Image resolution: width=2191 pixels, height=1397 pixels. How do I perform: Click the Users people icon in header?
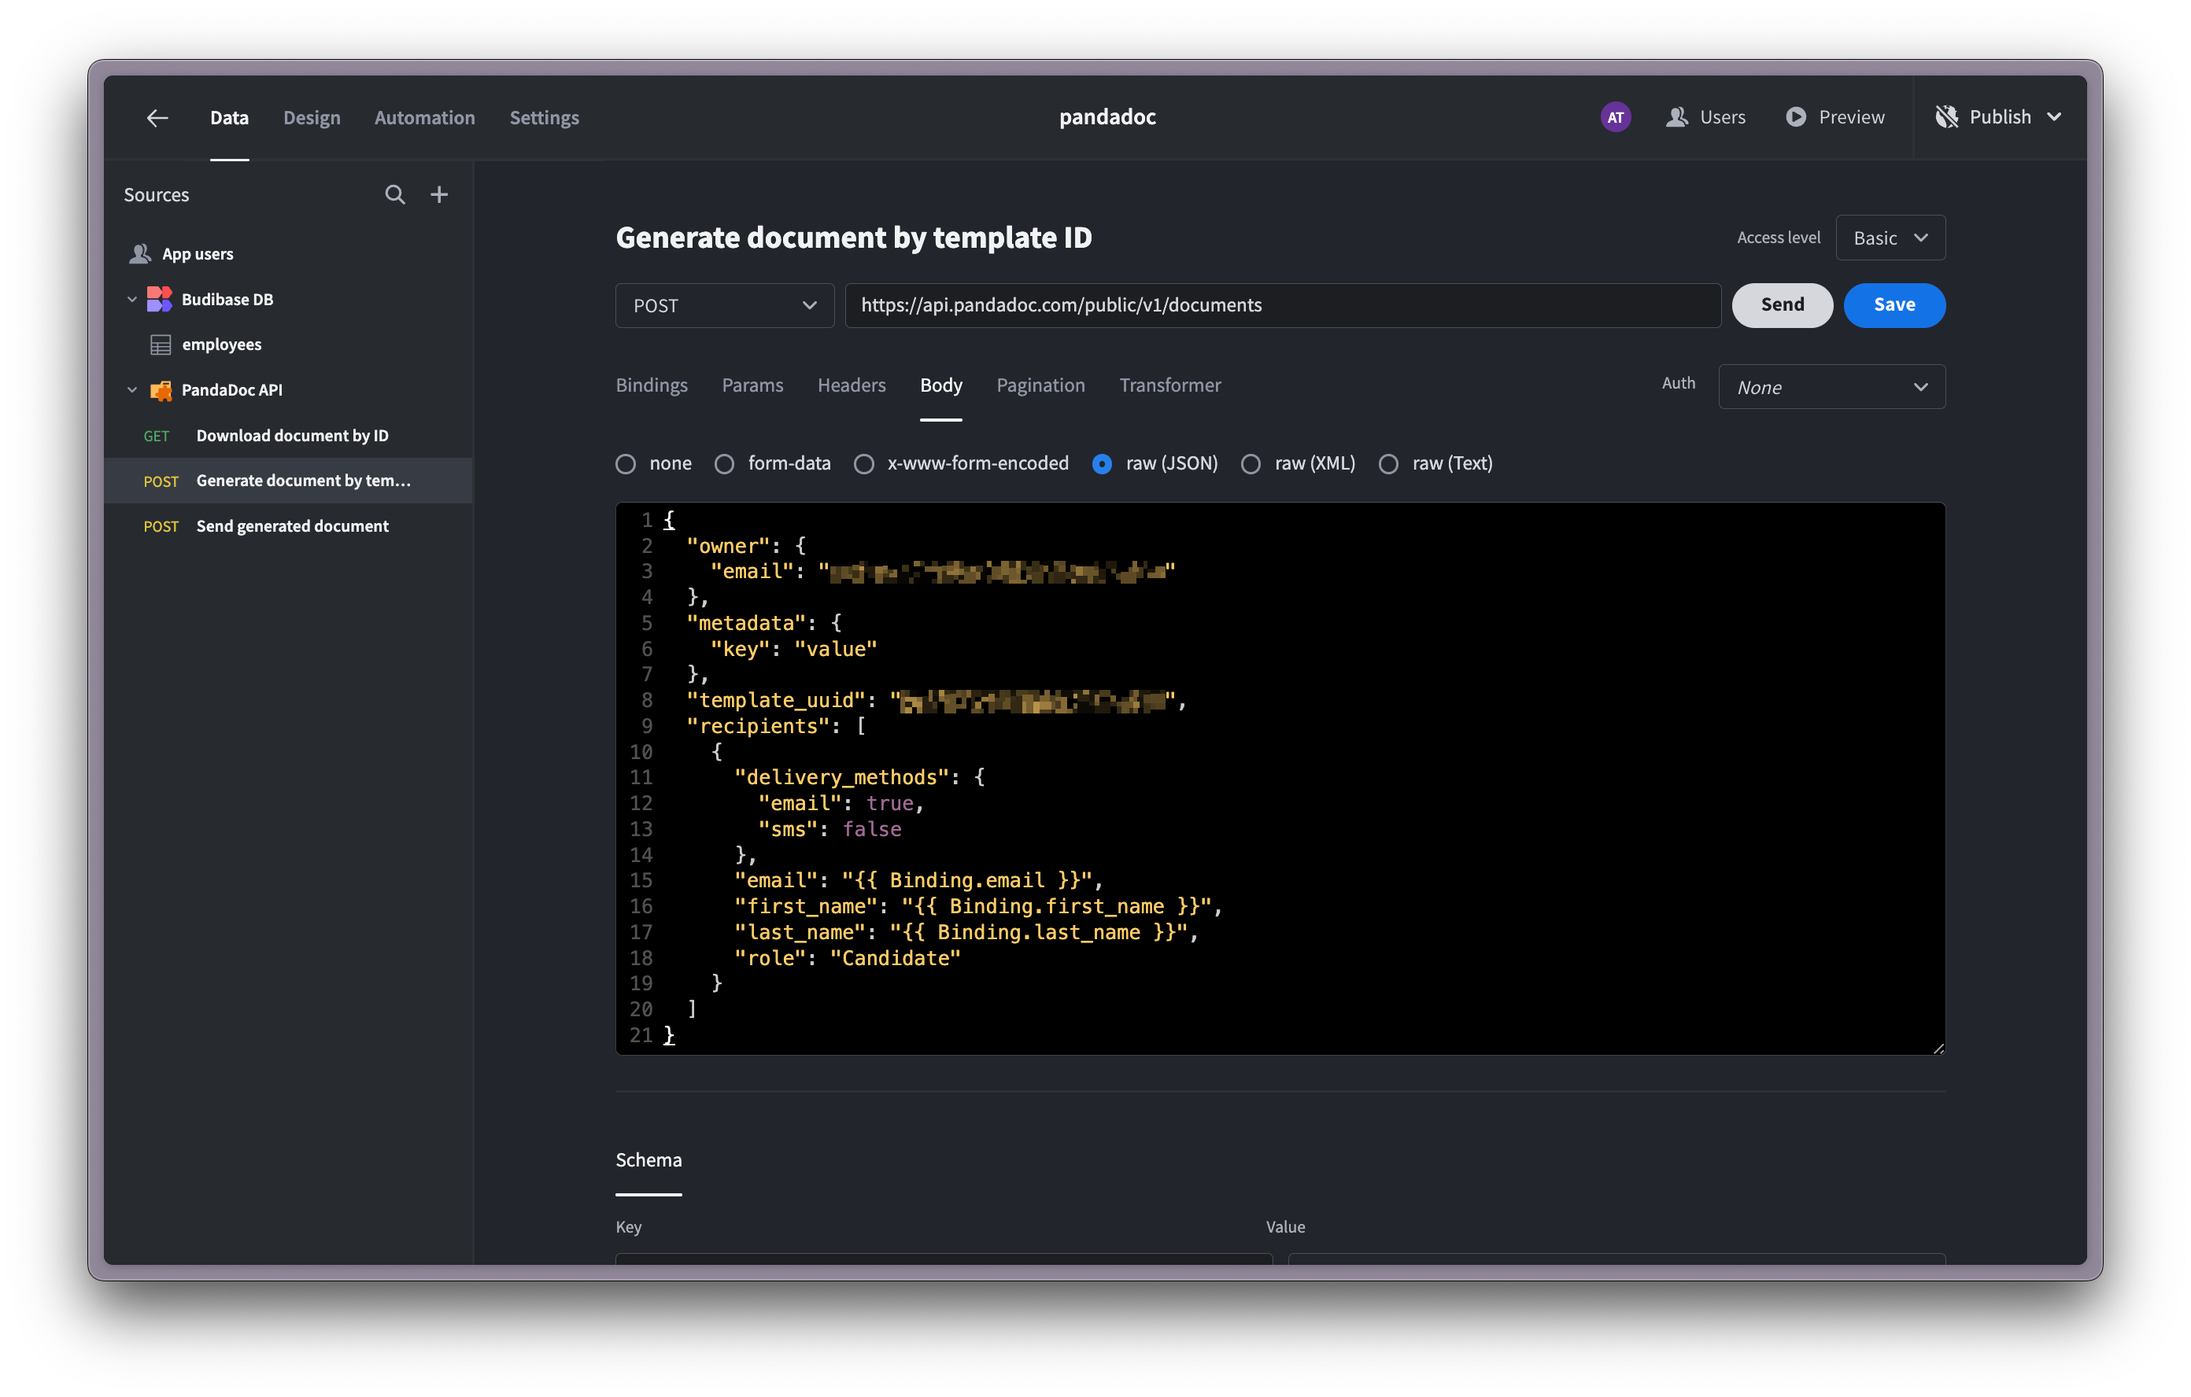[x=1677, y=117]
